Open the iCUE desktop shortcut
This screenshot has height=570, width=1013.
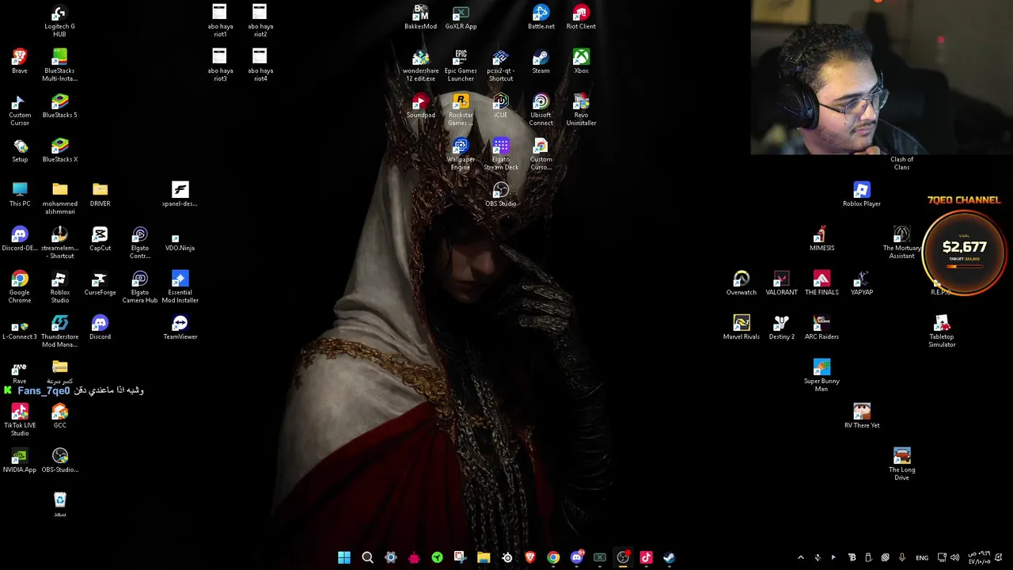[500, 106]
